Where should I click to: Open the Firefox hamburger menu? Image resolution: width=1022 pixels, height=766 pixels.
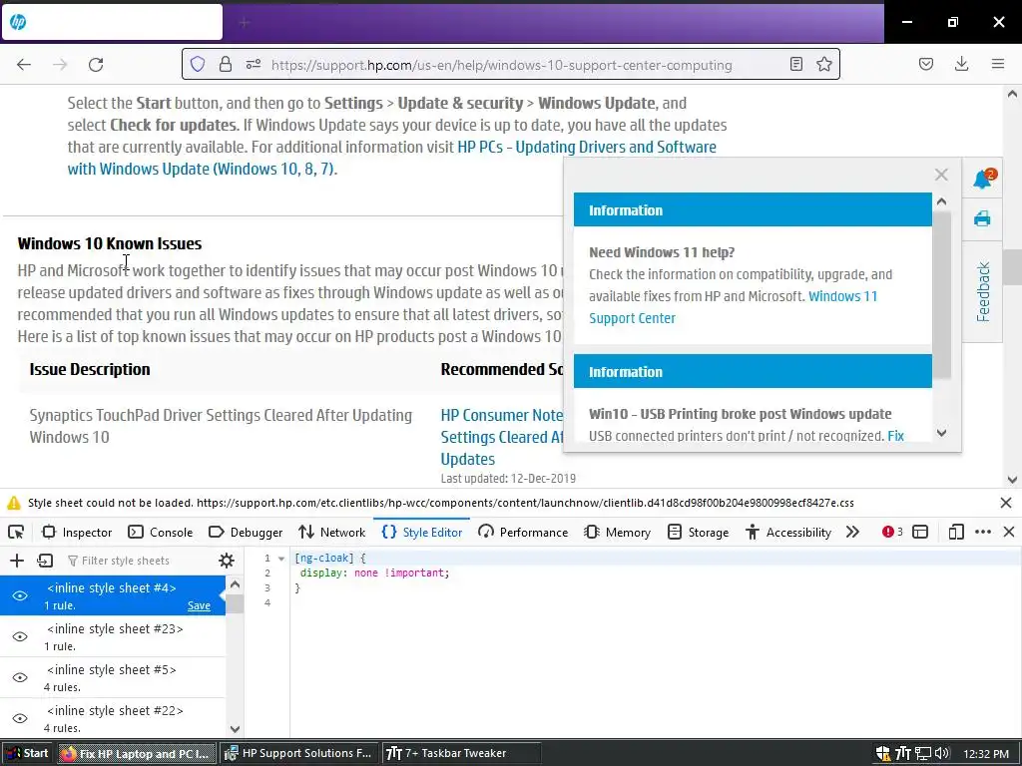998,64
